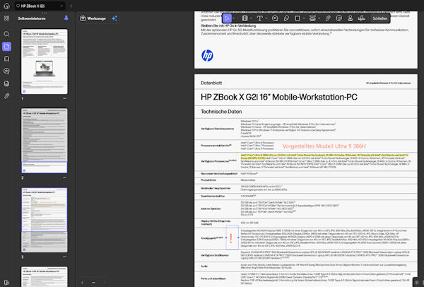This screenshot has width=424, height=287.
Task: Expand the pointer tool dropdown arrow
Action: (234, 18)
